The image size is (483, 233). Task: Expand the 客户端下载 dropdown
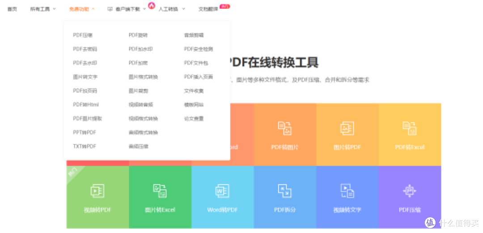(x=127, y=9)
